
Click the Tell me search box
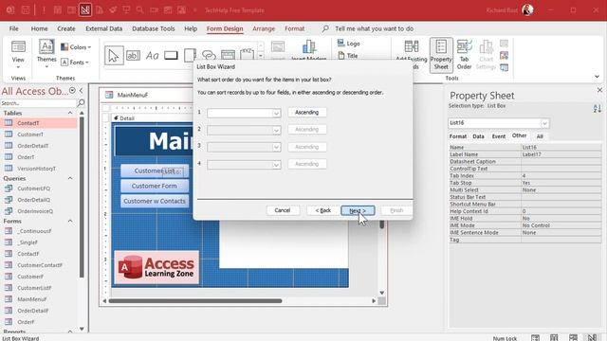click(374, 28)
